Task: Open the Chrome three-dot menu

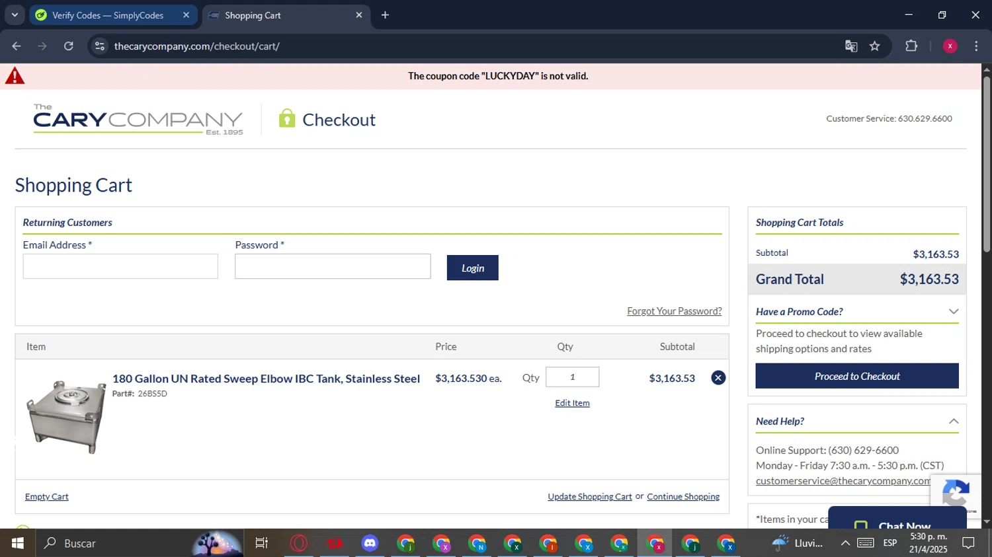Action: [x=976, y=46]
